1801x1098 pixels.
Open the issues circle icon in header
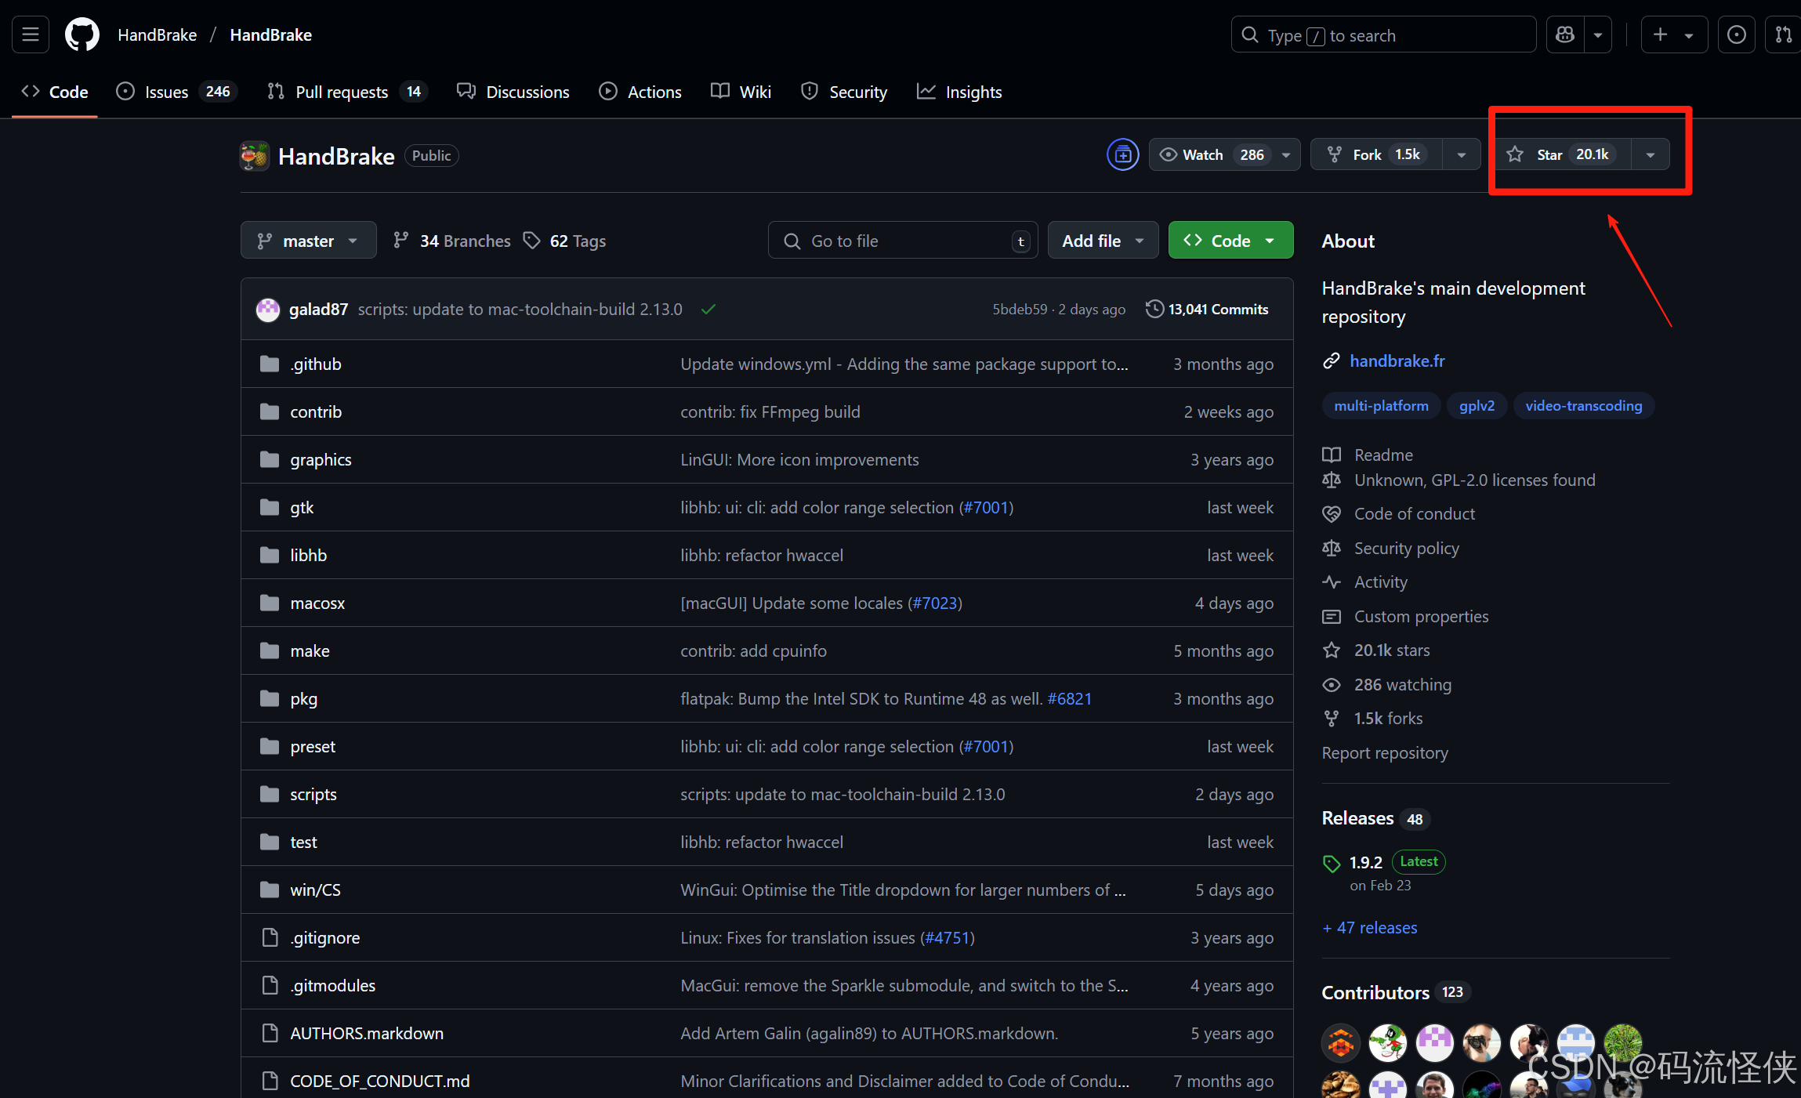click(x=1737, y=34)
